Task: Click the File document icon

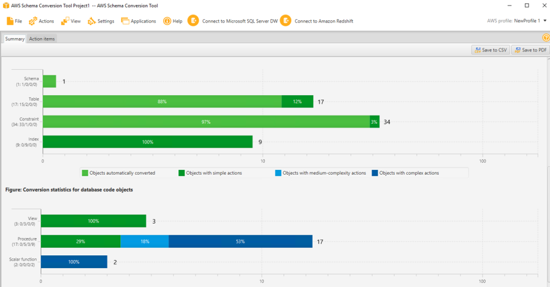Action: coord(10,21)
